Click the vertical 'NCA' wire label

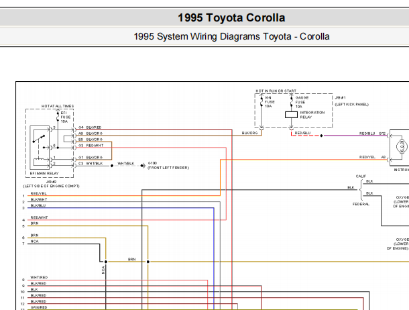pos(103,270)
